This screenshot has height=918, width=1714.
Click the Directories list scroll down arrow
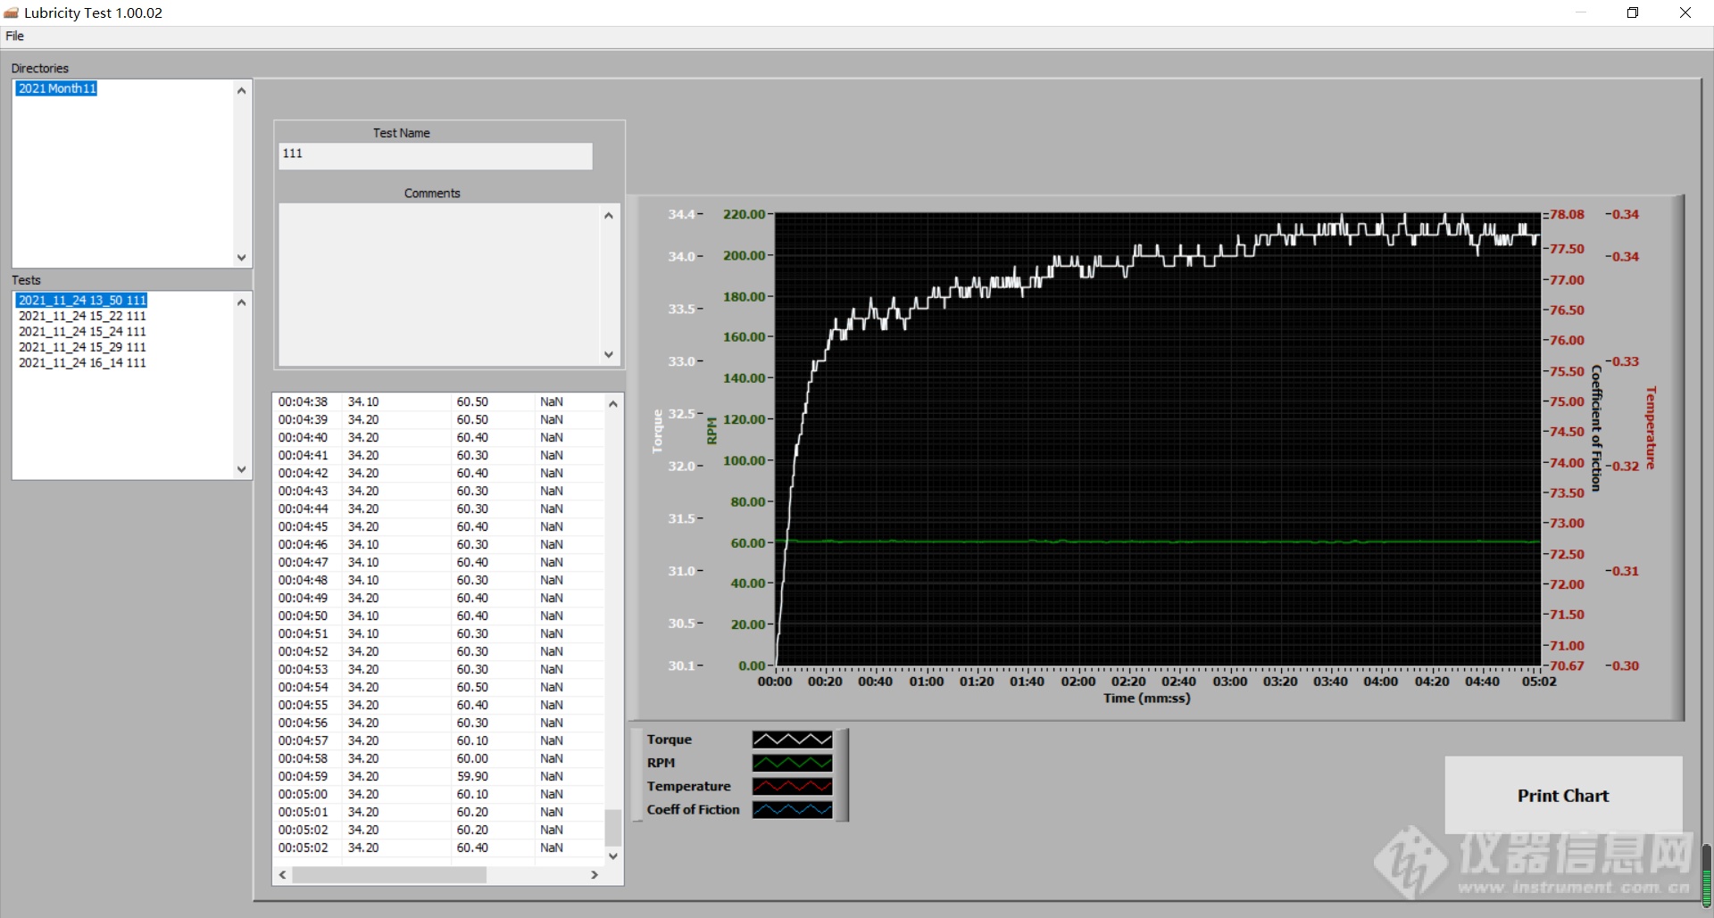tap(241, 257)
